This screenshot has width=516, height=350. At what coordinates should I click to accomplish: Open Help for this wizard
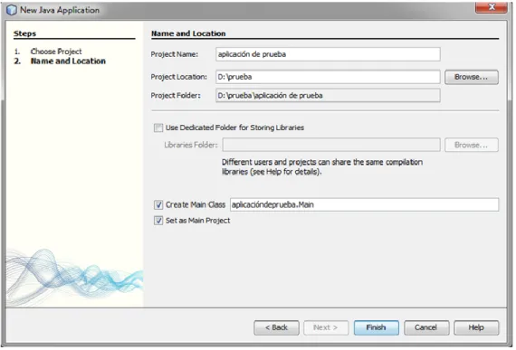[x=476, y=327]
